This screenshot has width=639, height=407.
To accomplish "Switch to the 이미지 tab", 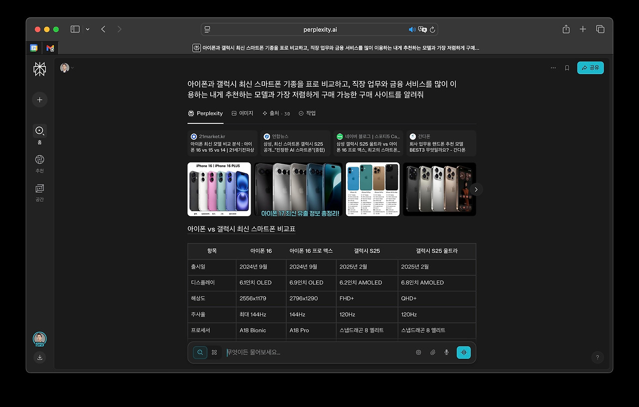I will point(243,113).
